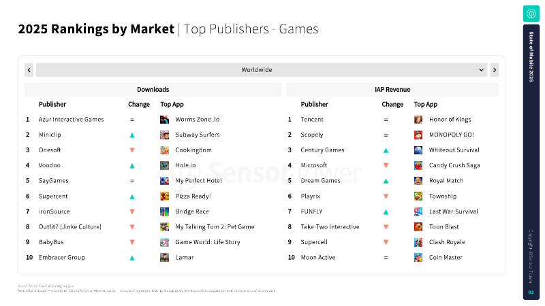545x306 pixels.
Task: Click the Worms Zone .io app icon
Action: [x=165, y=120]
